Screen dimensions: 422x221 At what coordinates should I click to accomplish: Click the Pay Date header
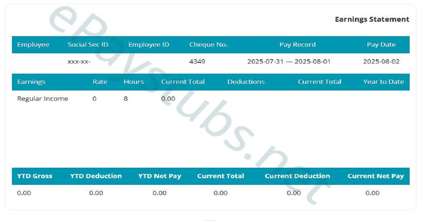[381, 45]
